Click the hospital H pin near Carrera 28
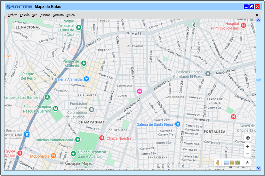The width and height of the screenshot is (265, 176). point(233,117)
